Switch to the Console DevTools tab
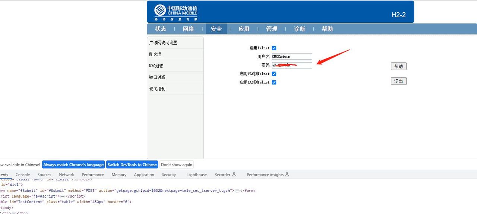The height and width of the screenshot is (214, 477). click(23, 175)
